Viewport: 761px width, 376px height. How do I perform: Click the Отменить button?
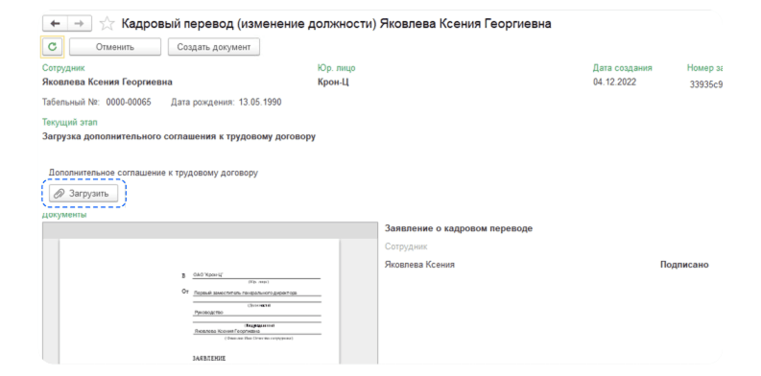pyautogui.click(x=115, y=47)
